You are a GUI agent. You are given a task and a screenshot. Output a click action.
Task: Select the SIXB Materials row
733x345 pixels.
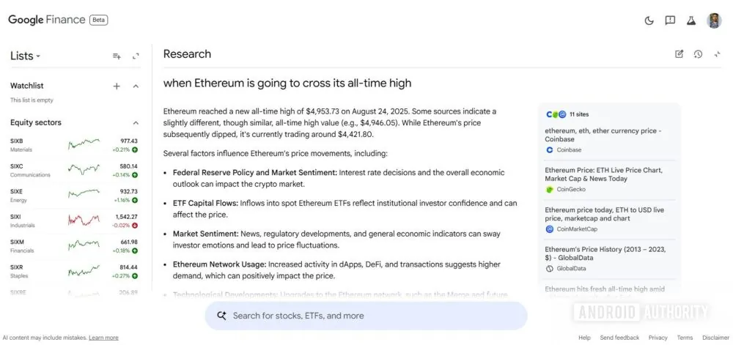(73, 145)
